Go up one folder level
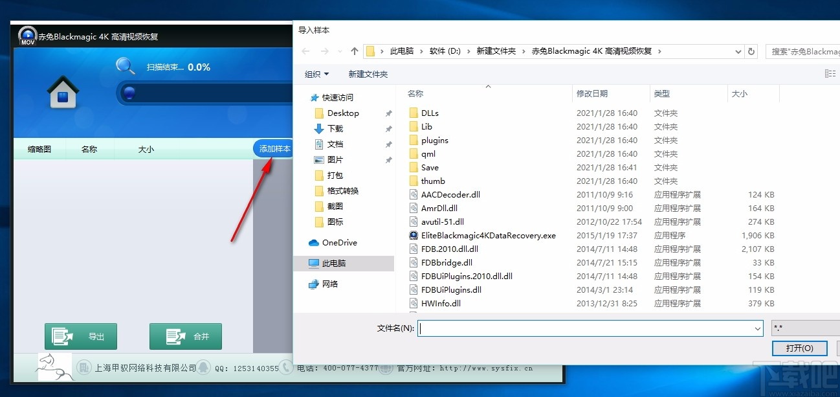This screenshot has height=397, width=840. (354, 51)
